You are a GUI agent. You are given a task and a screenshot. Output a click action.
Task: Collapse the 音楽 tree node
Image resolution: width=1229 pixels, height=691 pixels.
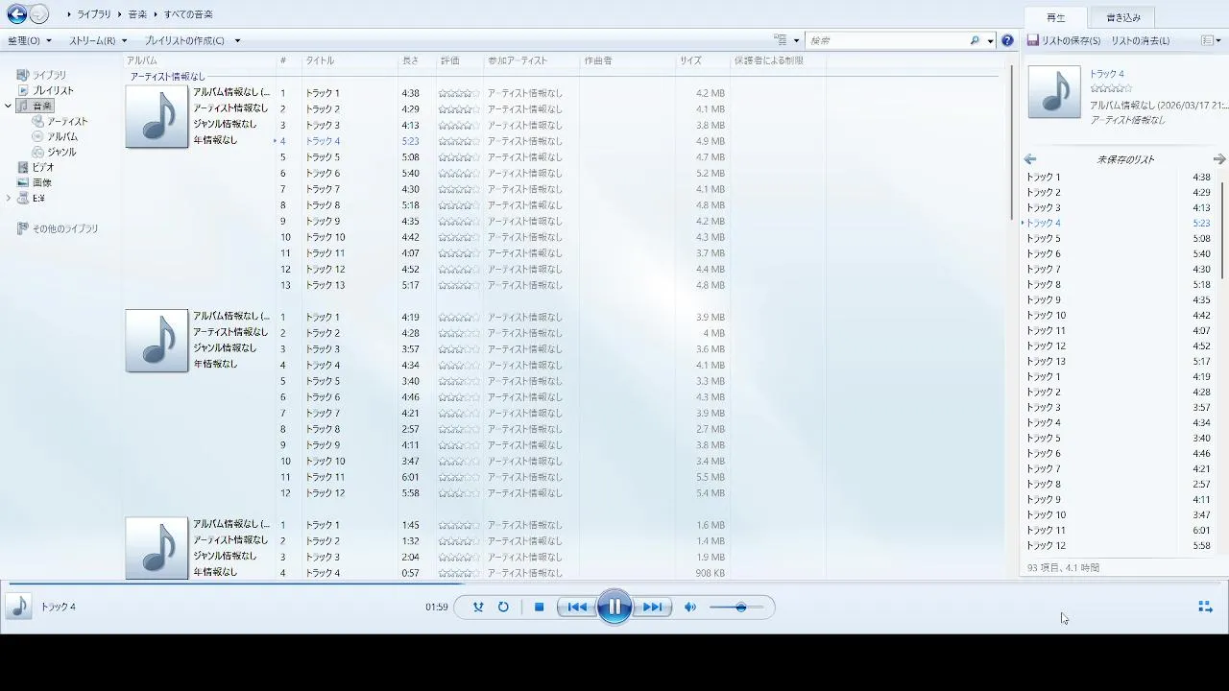[9, 106]
